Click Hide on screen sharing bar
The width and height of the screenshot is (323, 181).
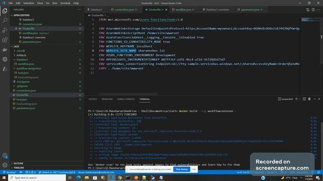[x=194, y=169]
